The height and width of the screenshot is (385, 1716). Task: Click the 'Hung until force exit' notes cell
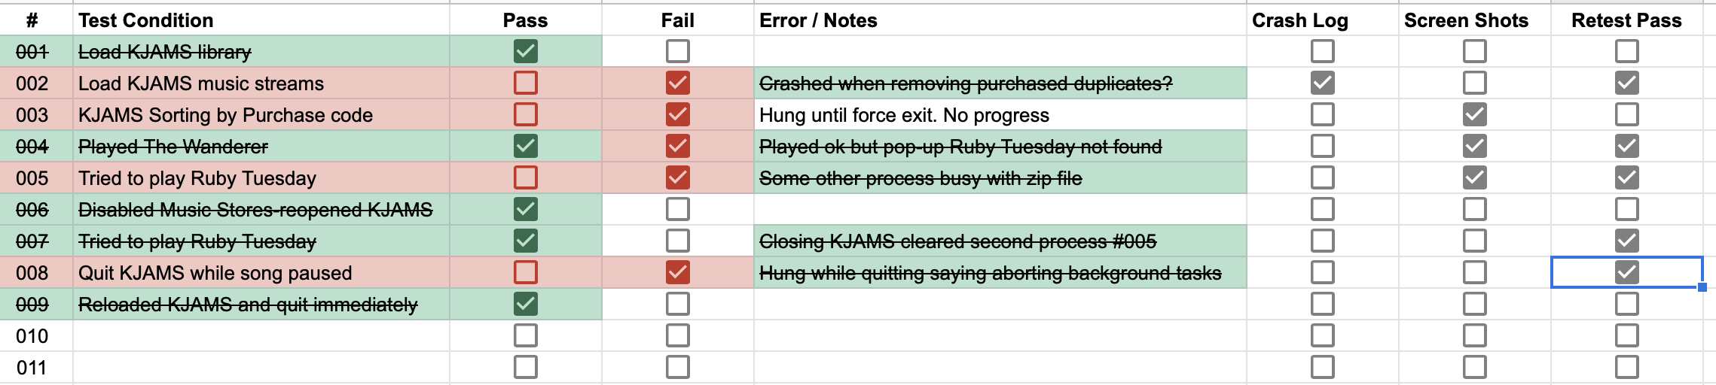(999, 115)
